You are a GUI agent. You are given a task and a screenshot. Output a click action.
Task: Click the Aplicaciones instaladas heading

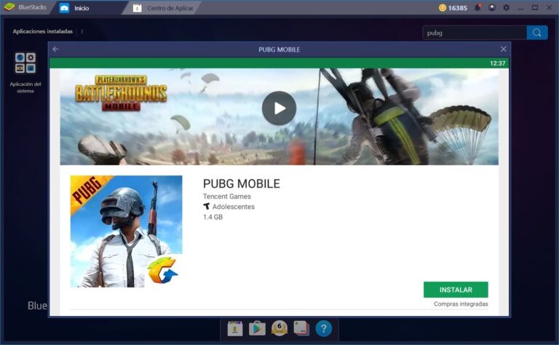point(43,31)
